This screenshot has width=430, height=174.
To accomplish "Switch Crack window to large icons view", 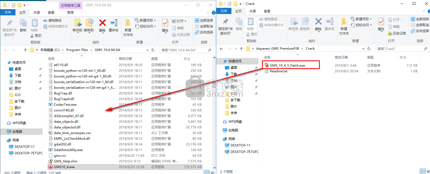I will click(429, 172).
